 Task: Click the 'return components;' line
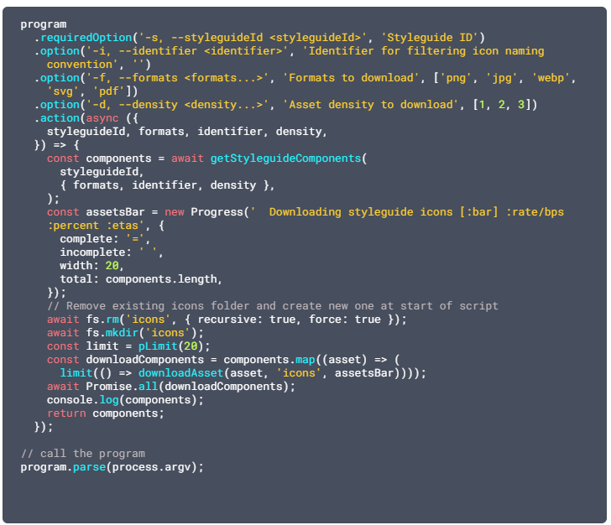[106, 413]
